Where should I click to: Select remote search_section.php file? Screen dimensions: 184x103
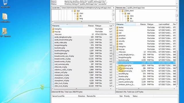click(126, 82)
